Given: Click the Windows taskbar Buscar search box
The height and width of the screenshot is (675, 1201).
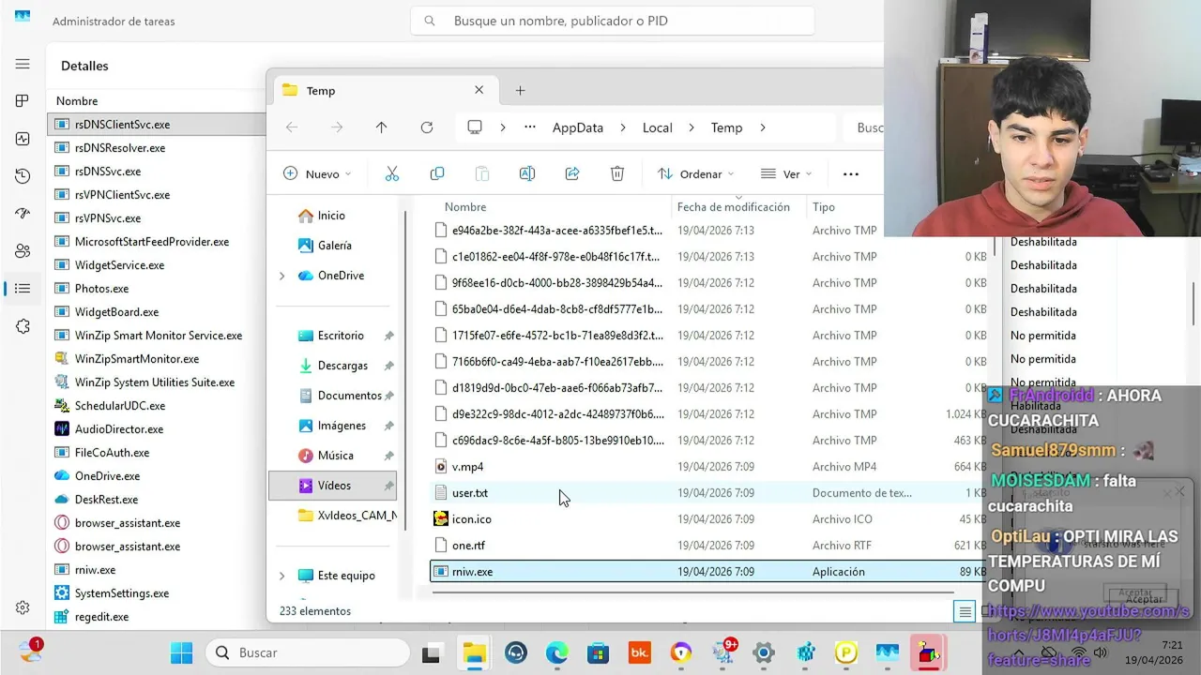Looking at the screenshot, I should tap(308, 652).
